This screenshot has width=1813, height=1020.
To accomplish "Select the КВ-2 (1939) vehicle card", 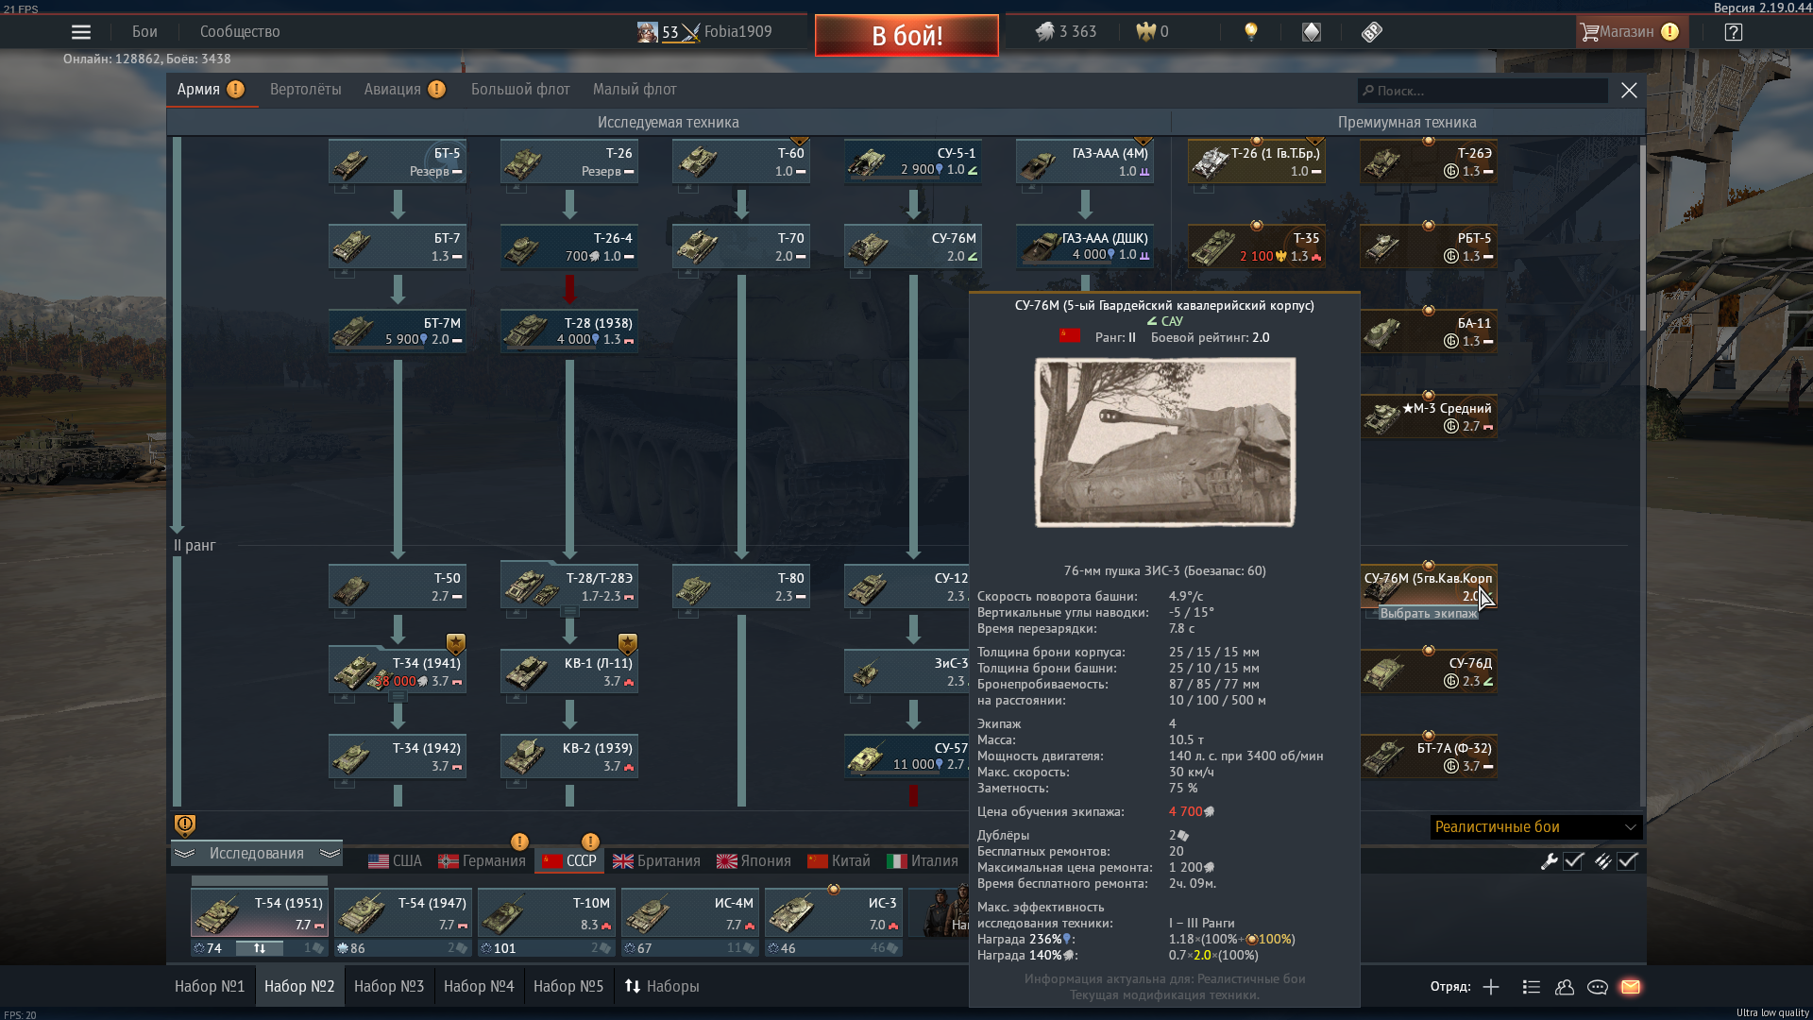I will (x=569, y=756).
